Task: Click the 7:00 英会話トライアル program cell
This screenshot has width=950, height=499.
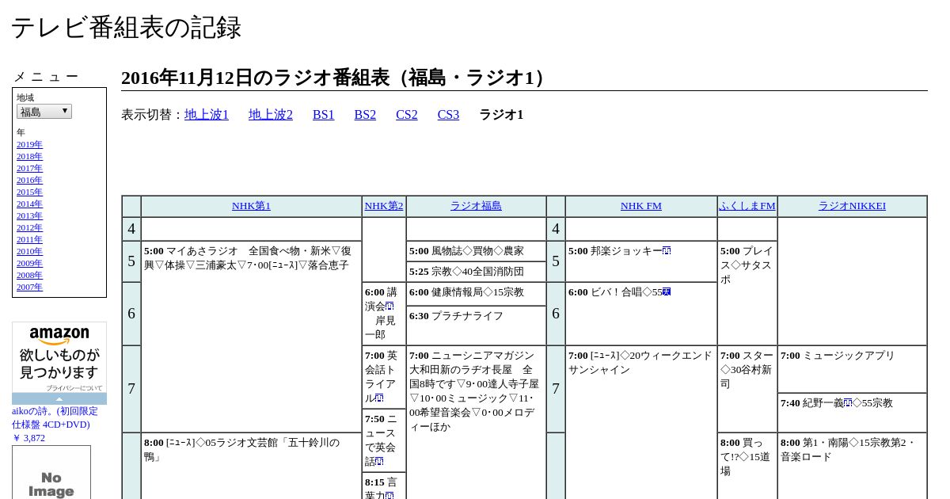Action: pyautogui.click(x=384, y=377)
